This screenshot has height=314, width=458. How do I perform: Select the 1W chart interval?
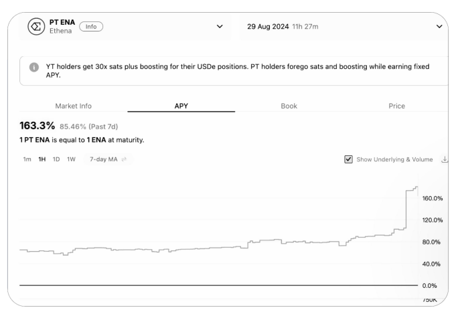point(71,159)
